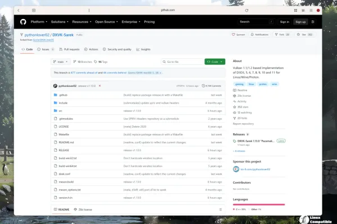
Task: Click the Report repository link
Action: tap(243, 124)
